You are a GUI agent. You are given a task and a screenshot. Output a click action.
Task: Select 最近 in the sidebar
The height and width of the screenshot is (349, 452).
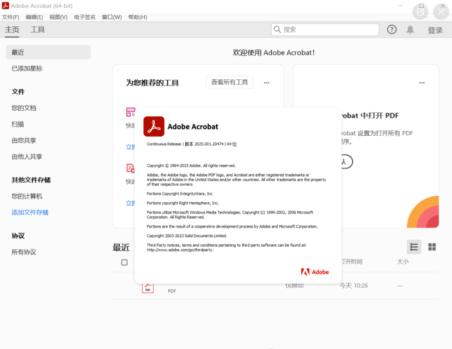[x=48, y=52]
